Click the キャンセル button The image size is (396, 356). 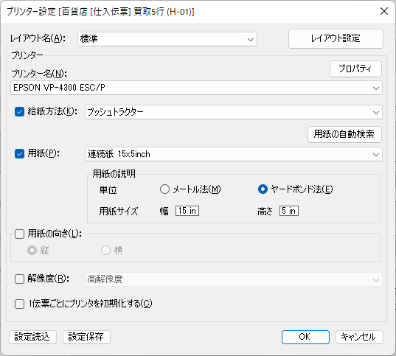coord(359,337)
